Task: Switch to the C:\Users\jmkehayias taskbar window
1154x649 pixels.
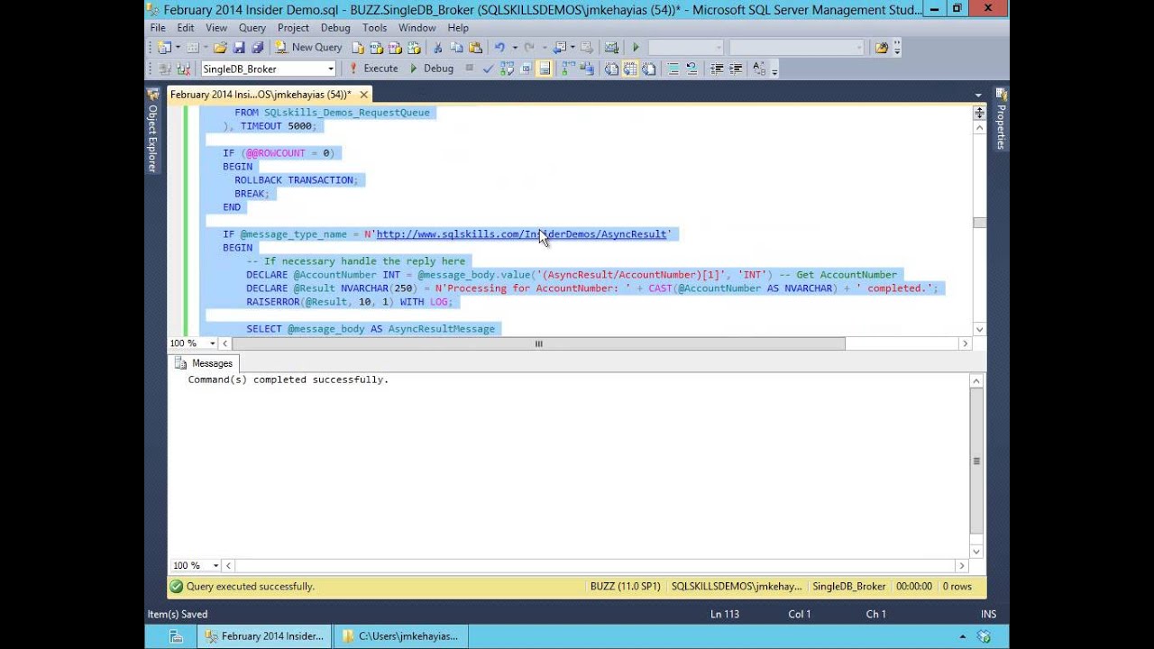Action: point(400,636)
